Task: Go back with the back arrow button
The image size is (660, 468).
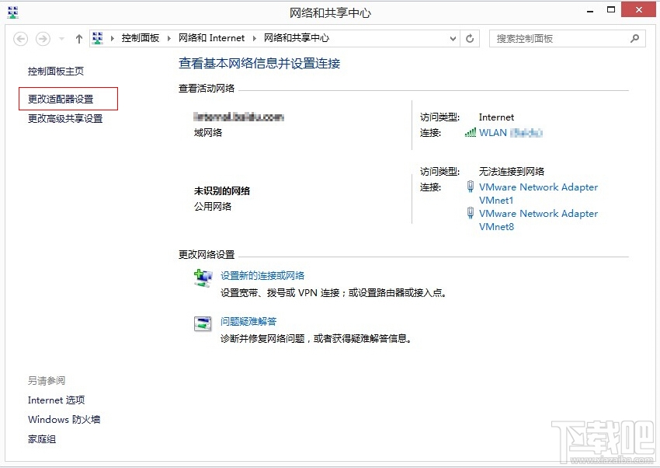Action: point(21,39)
